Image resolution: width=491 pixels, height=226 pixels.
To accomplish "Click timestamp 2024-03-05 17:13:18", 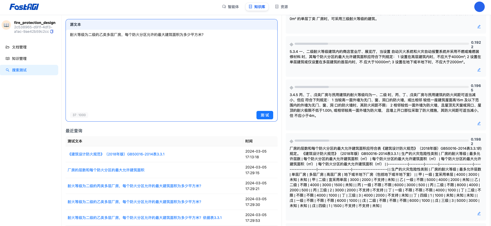I will (256, 154).
